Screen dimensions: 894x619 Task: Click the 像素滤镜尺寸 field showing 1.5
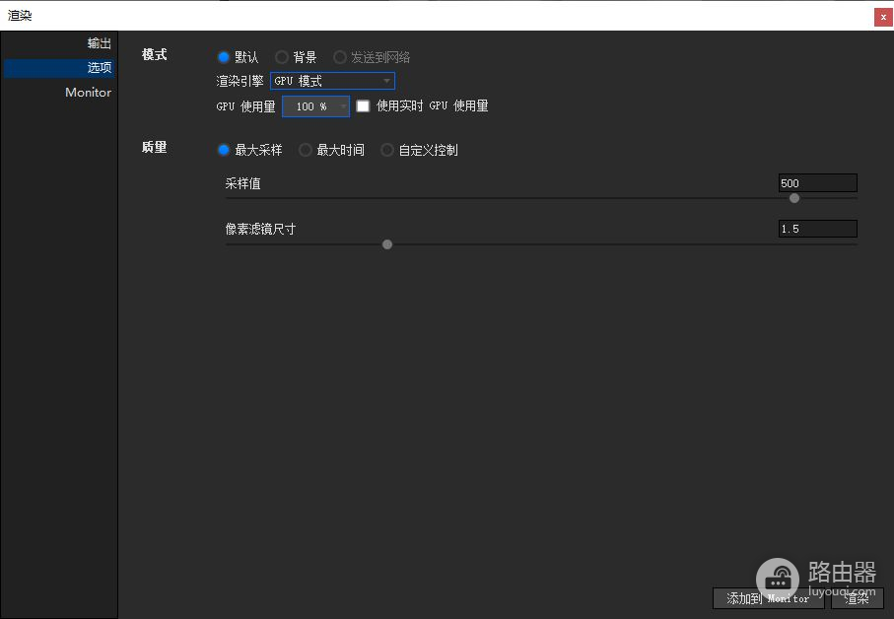point(817,229)
